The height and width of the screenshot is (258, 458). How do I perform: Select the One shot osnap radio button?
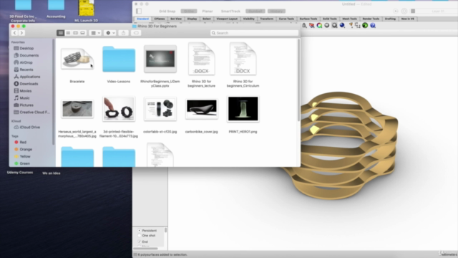[x=140, y=236]
